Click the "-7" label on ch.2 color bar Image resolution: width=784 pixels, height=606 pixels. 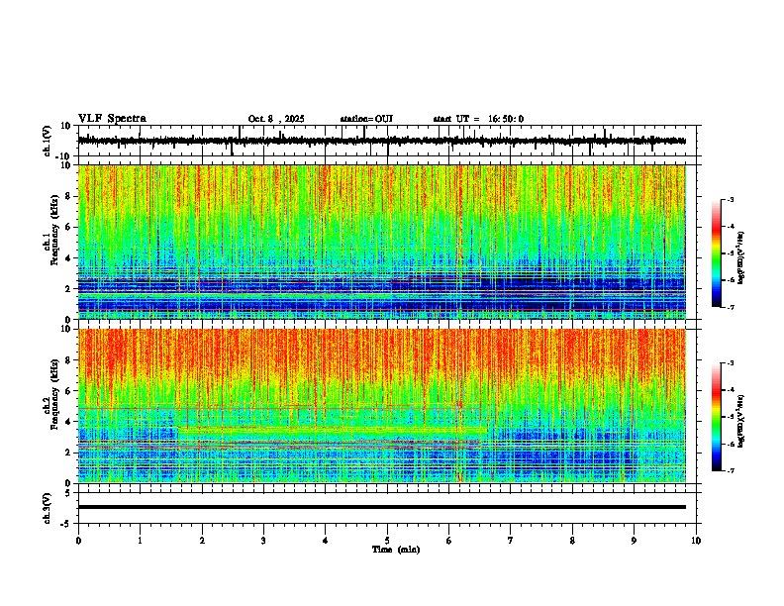click(731, 470)
